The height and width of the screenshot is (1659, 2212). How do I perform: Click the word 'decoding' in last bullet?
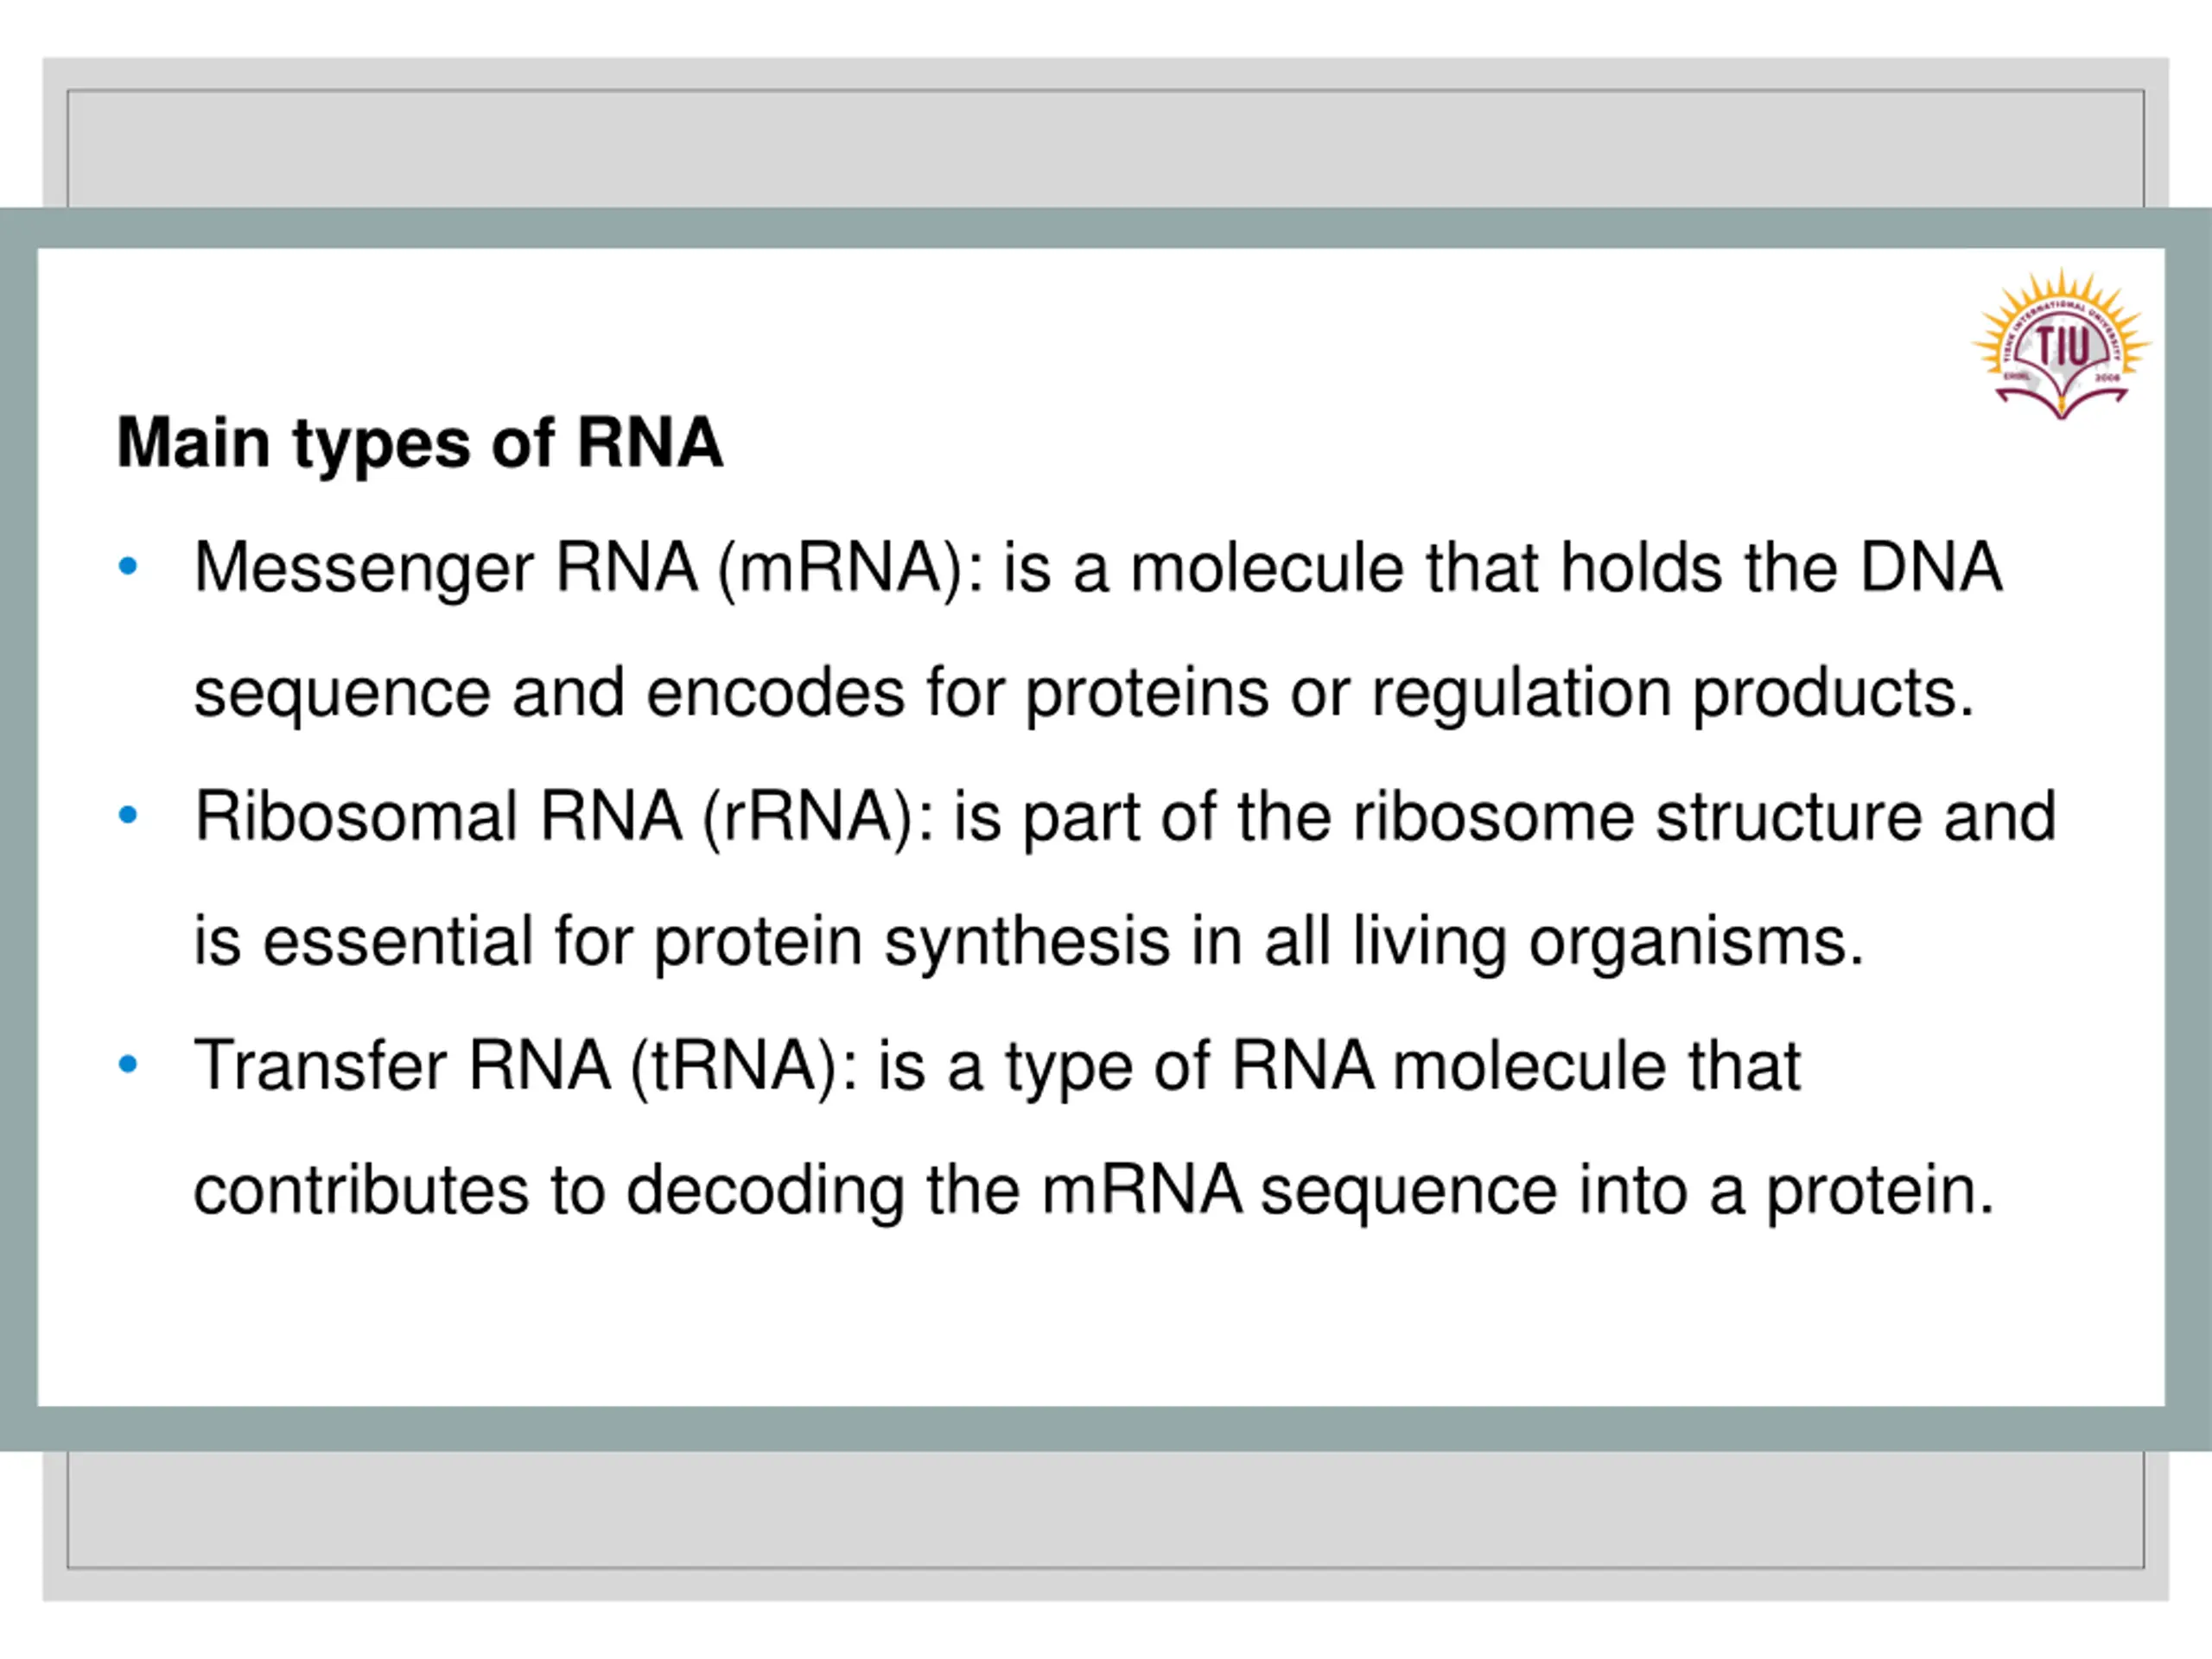pos(765,1191)
